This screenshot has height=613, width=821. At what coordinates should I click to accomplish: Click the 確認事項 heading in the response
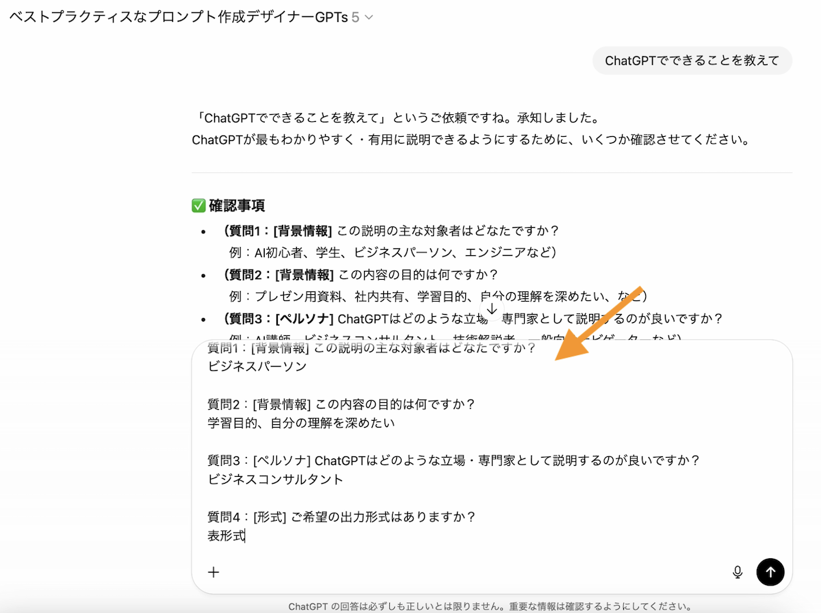coord(237,206)
